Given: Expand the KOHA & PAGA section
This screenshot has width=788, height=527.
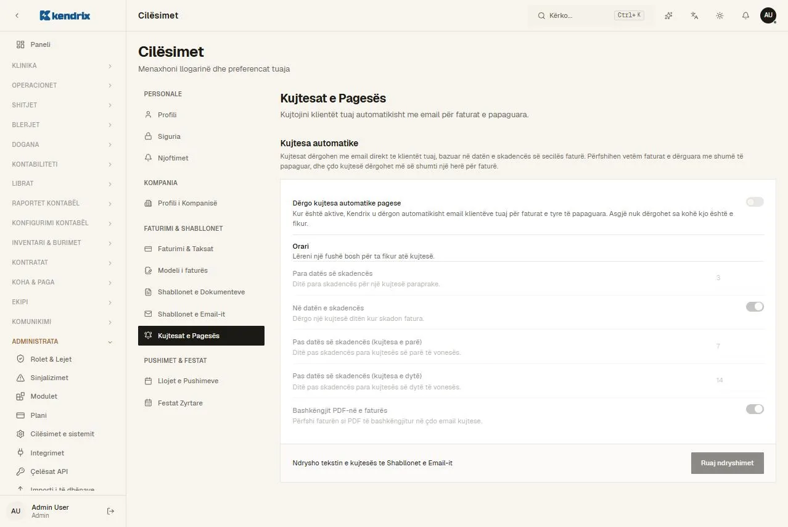Looking at the screenshot, I should (x=63, y=282).
